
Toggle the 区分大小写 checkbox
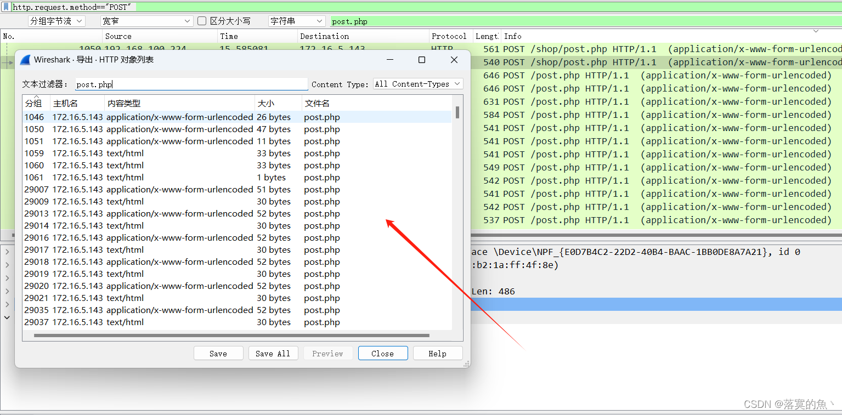click(x=202, y=21)
